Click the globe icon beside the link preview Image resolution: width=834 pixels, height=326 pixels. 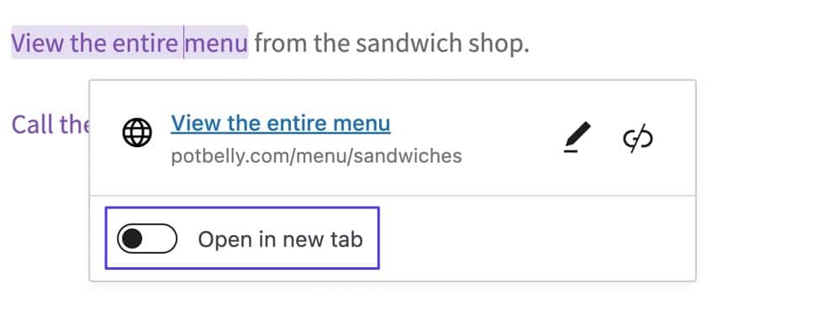coord(137,133)
